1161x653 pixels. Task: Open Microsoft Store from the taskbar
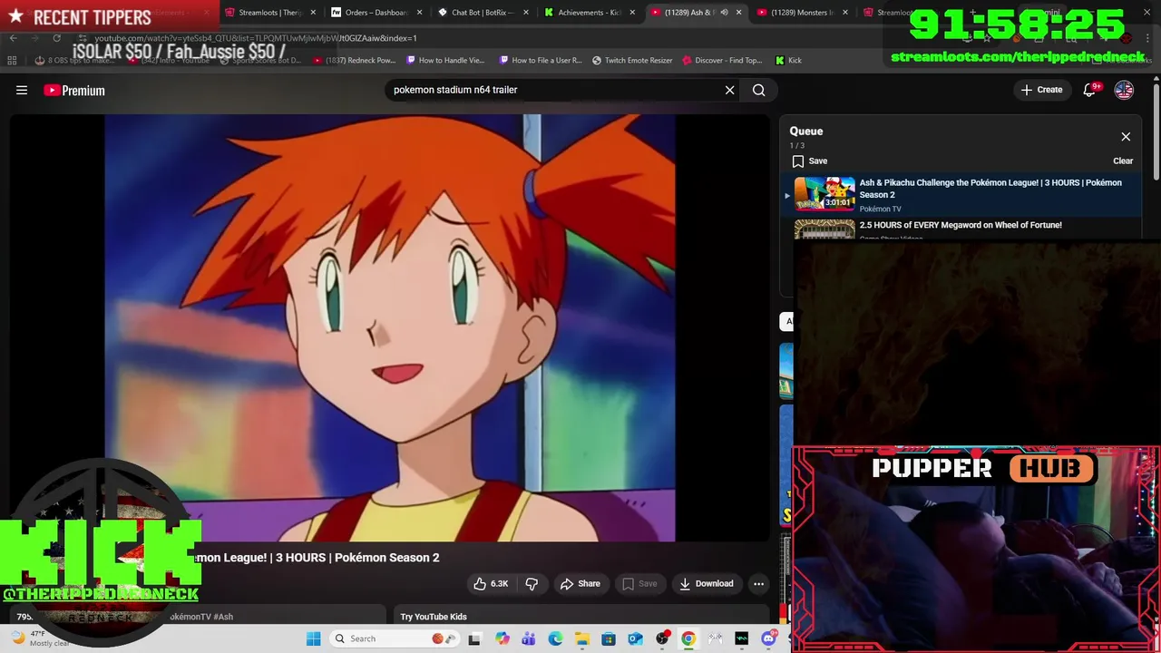click(609, 638)
